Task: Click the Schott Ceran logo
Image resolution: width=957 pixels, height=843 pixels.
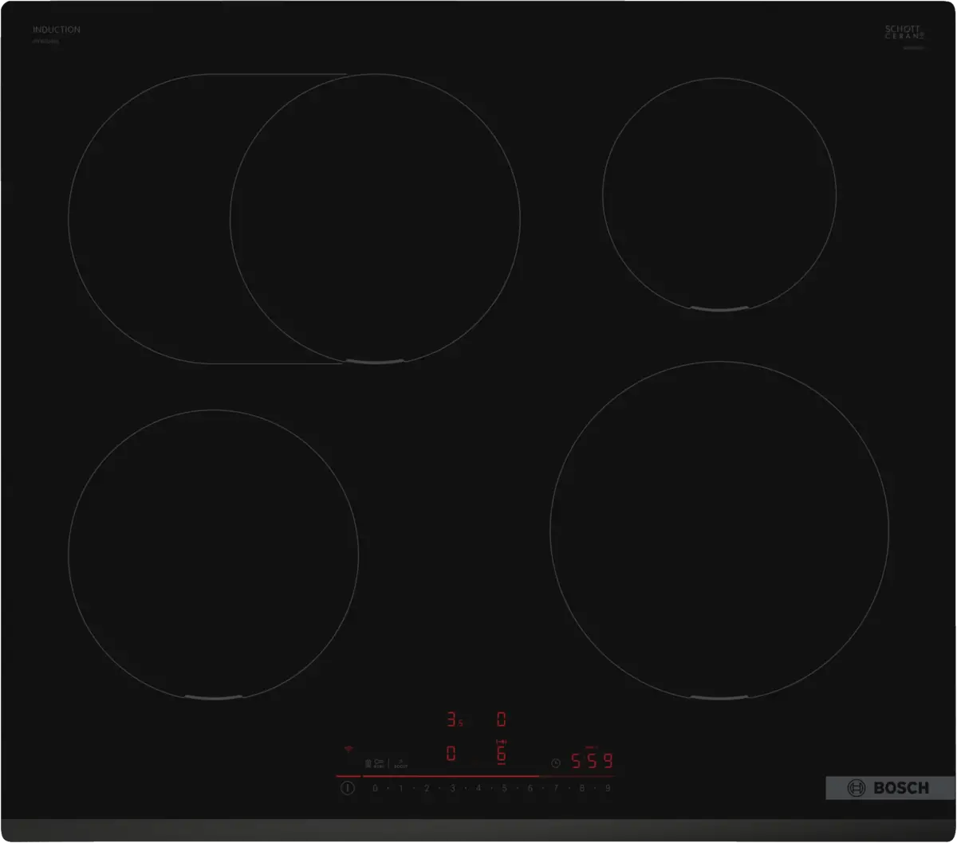Action: point(904,33)
